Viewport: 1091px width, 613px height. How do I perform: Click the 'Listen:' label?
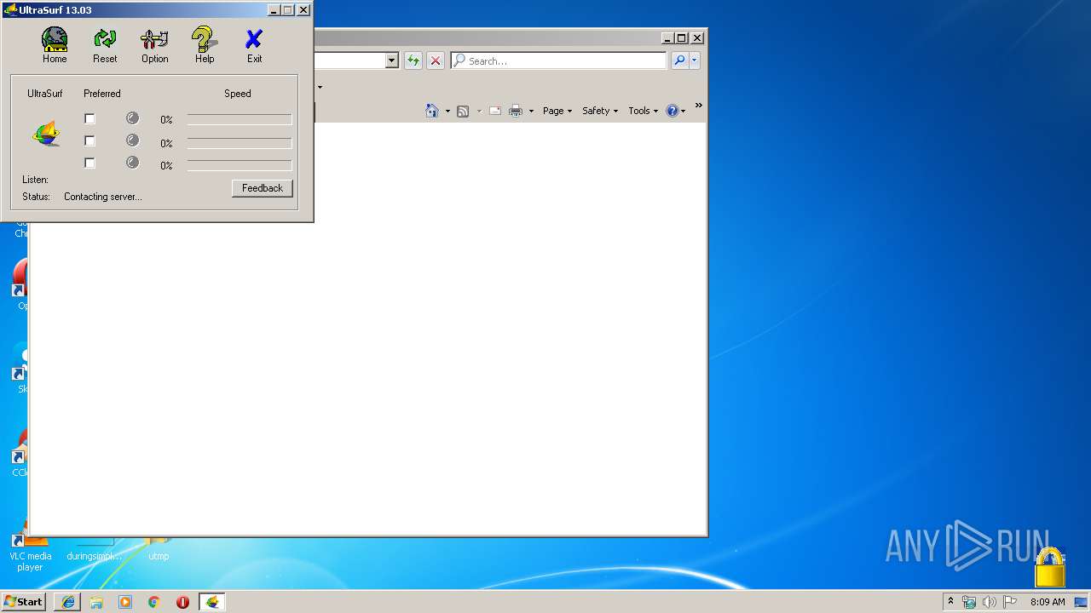(35, 180)
